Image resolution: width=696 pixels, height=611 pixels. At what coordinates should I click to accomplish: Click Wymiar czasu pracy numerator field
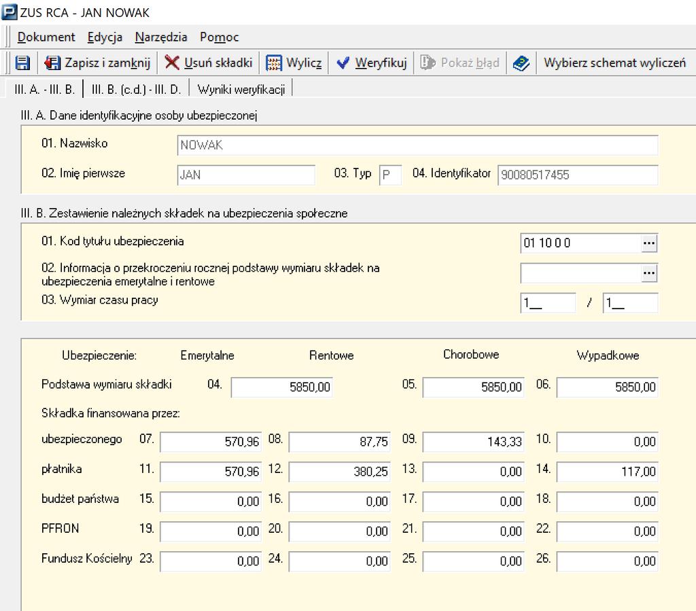[548, 303]
